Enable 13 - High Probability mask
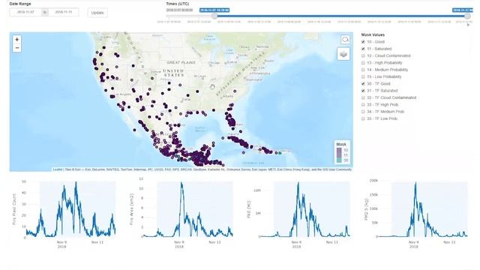Image resolution: width=480 pixels, height=270 pixels. pos(363,63)
